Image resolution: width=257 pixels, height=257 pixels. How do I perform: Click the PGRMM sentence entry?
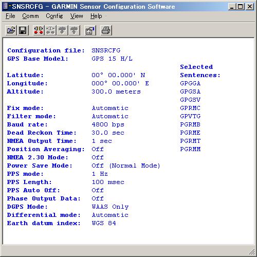(x=190, y=149)
